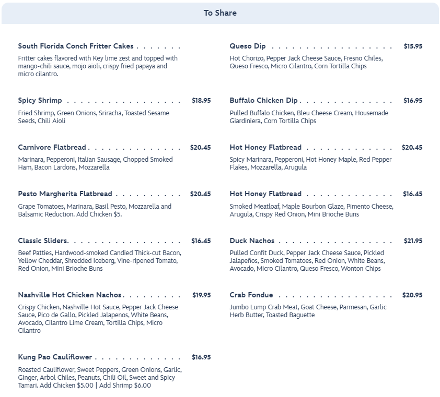Select the Duck Nachos item
The width and height of the screenshot is (440, 397).
point(252,241)
